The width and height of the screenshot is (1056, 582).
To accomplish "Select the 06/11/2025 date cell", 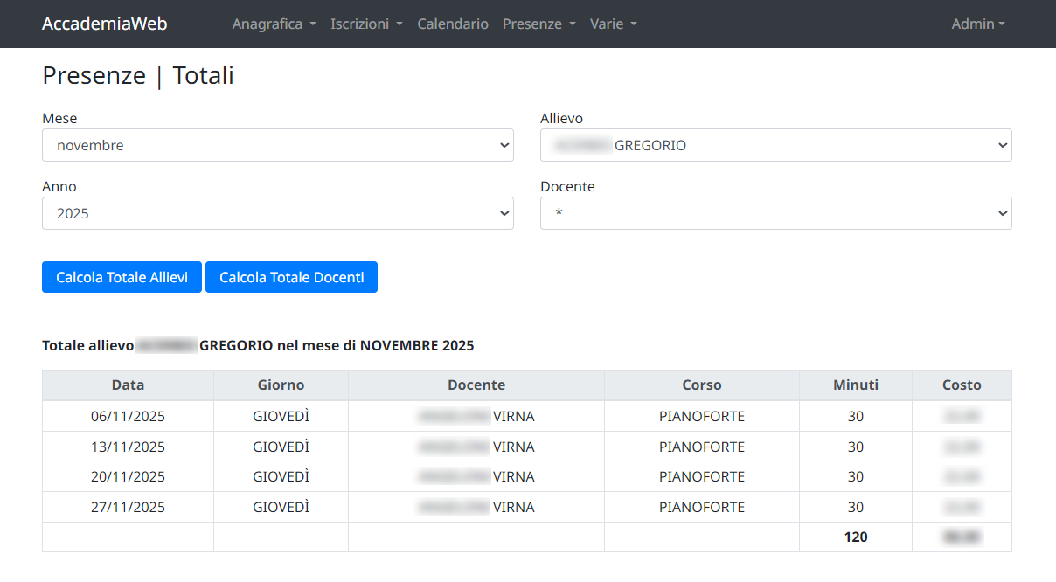I will (128, 416).
